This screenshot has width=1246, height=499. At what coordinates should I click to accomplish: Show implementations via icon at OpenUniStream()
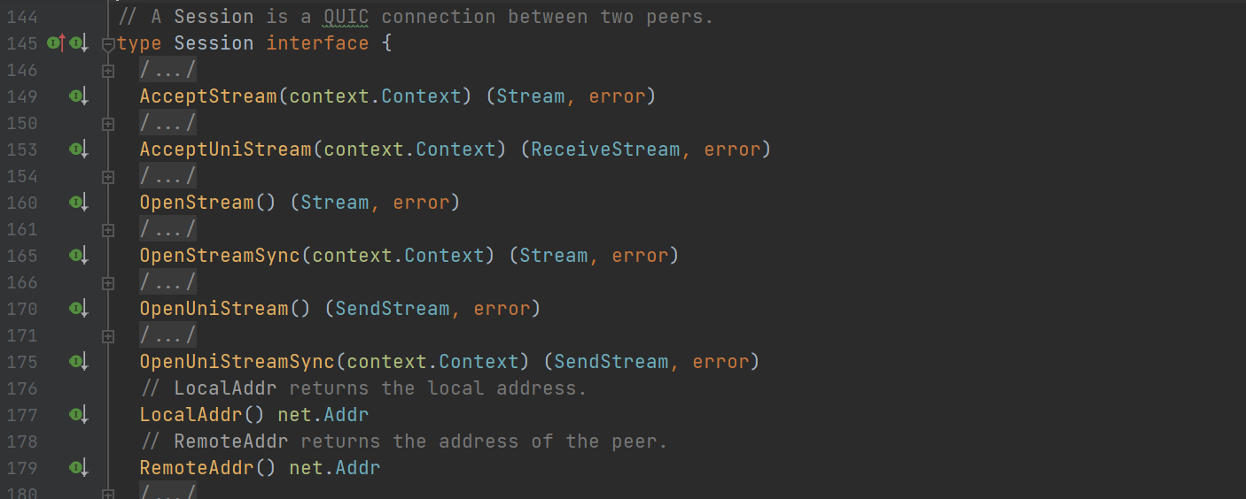(x=78, y=309)
